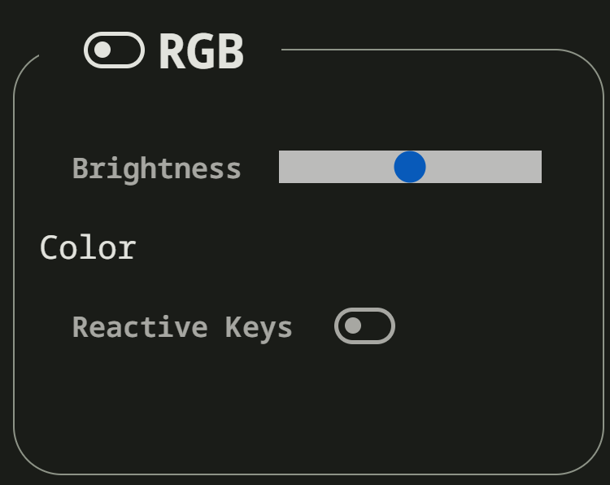
Task: Toggle the RGB lighting switch
Action: [115, 50]
